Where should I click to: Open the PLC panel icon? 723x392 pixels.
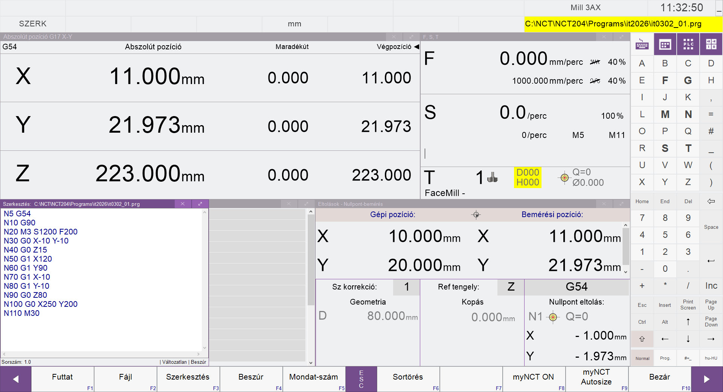click(x=688, y=44)
